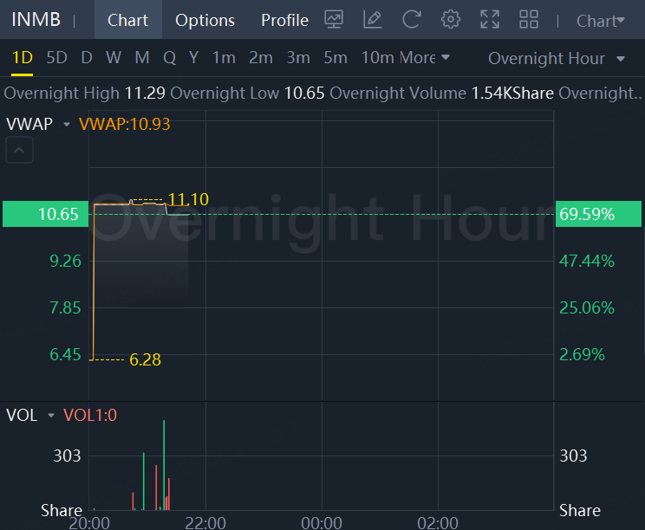Screen dimensions: 645x530
Task: Expand the VWAP indicator dropdown
Action: 67,125
